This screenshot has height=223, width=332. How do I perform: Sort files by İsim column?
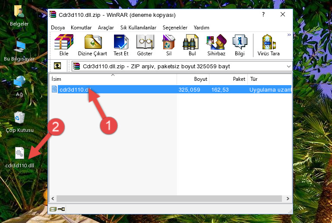(113, 79)
